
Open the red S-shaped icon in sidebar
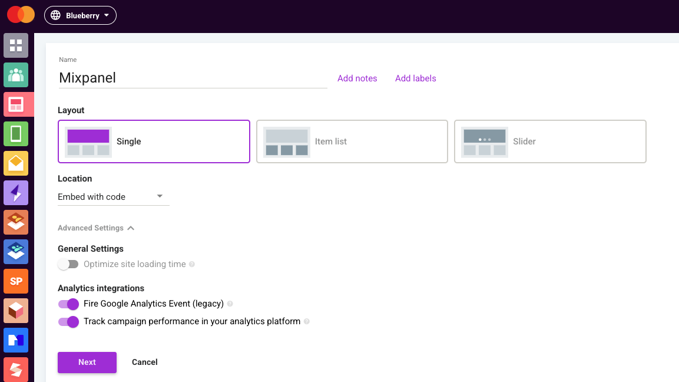point(16,370)
